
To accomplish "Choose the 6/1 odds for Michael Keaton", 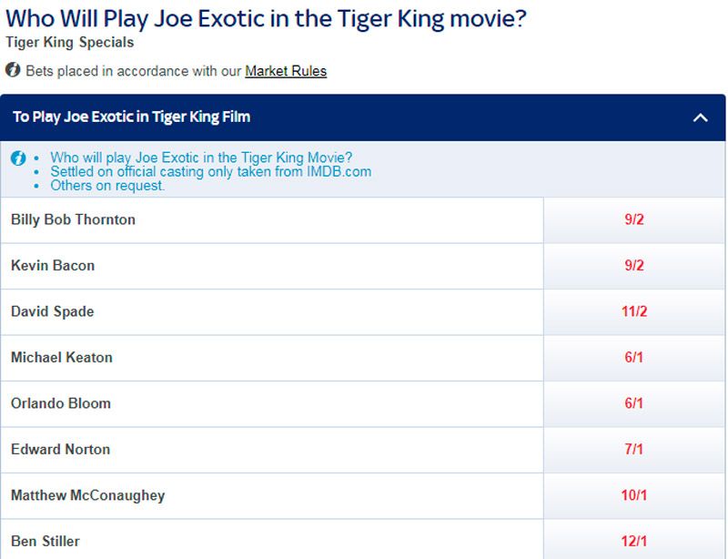I will [634, 358].
